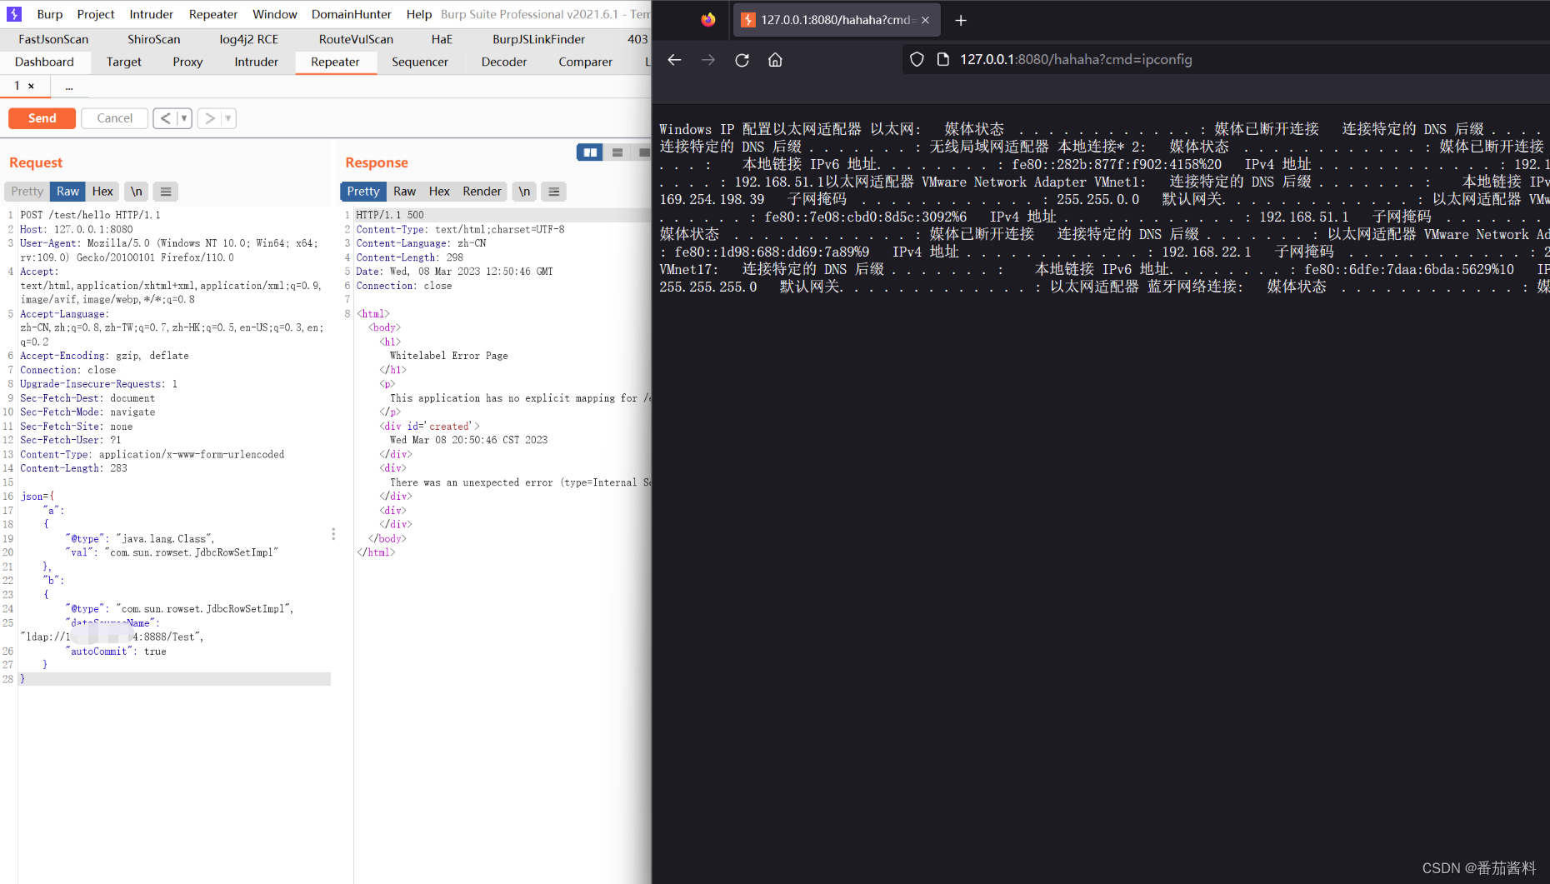Go to previous request in history
The height and width of the screenshot is (884, 1550).
(165, 118)
